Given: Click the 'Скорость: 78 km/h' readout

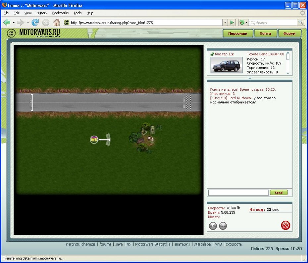Looking at the screenshot, I should (x=224, y=208).
